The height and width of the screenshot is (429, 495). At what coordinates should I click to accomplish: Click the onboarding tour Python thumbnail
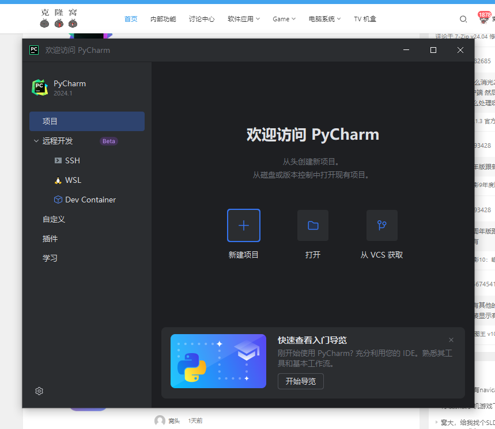coord(218,361)
